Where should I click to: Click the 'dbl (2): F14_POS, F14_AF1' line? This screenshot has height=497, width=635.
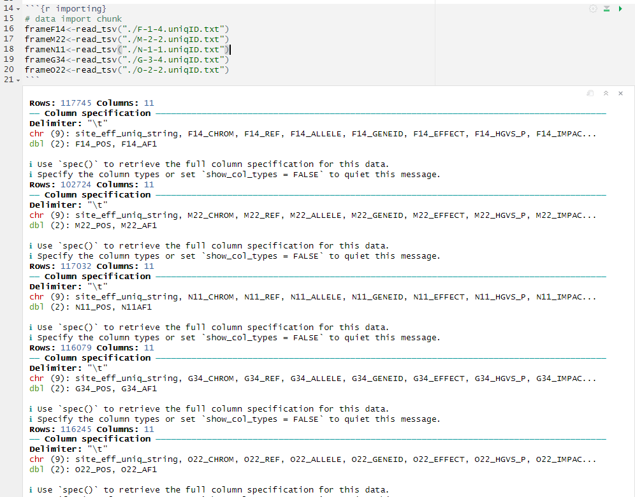click(92, 143)
